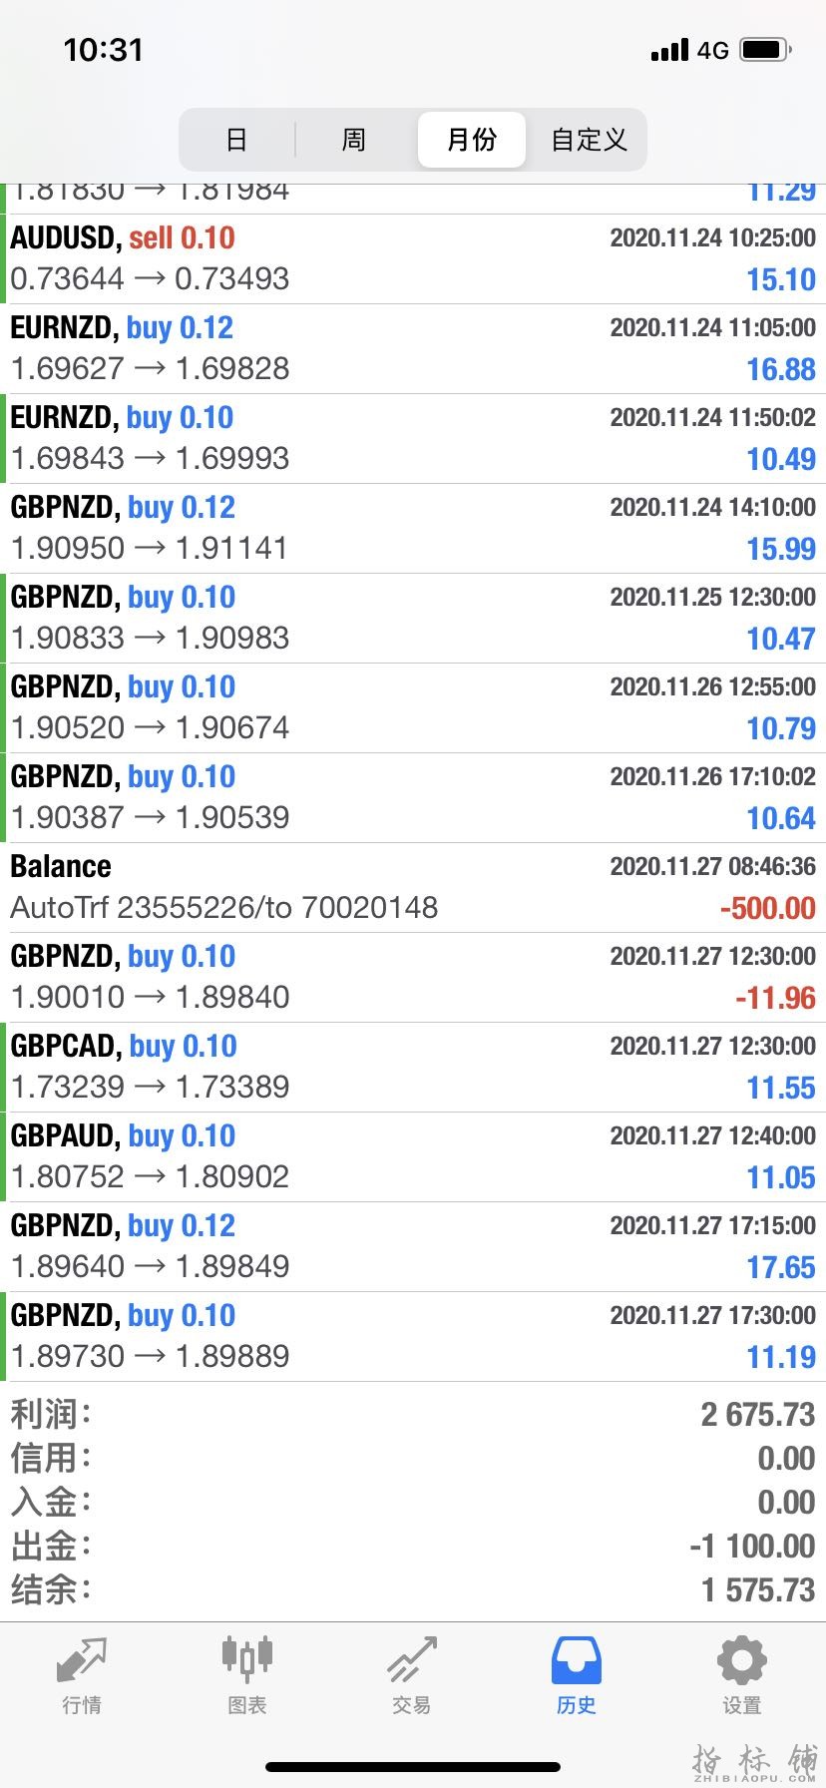The height and width of the screenshot is (1788, 826).
Task: Open the 行情 quotes icon
Action: 81,1660
